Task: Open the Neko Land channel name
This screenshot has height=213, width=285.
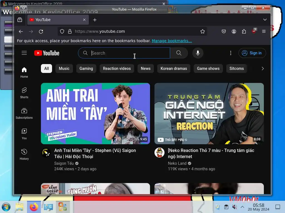Action: pos(177,163)
